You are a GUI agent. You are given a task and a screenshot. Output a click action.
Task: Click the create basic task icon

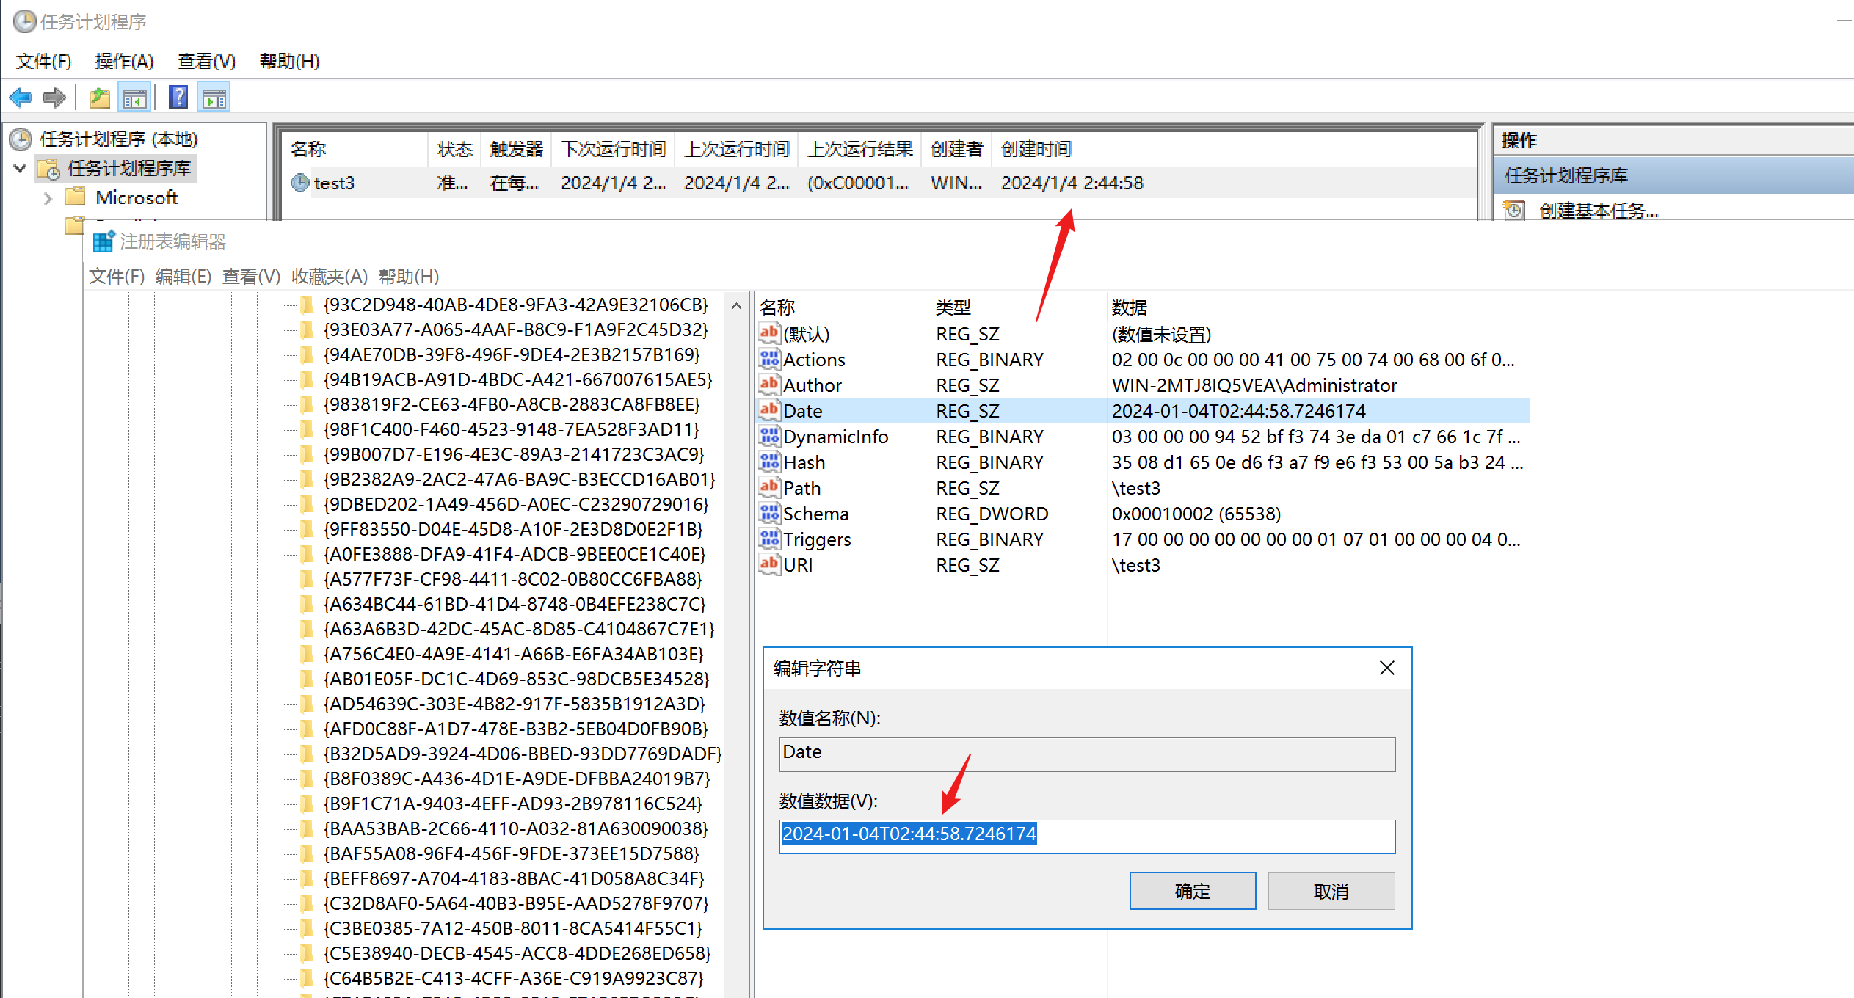(x=1513, y=211)
